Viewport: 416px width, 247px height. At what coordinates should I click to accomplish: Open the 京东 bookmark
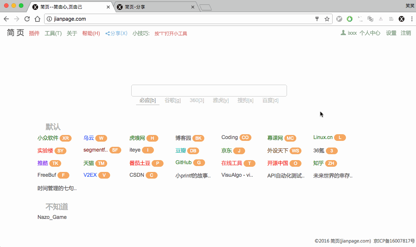pos(227,150)
